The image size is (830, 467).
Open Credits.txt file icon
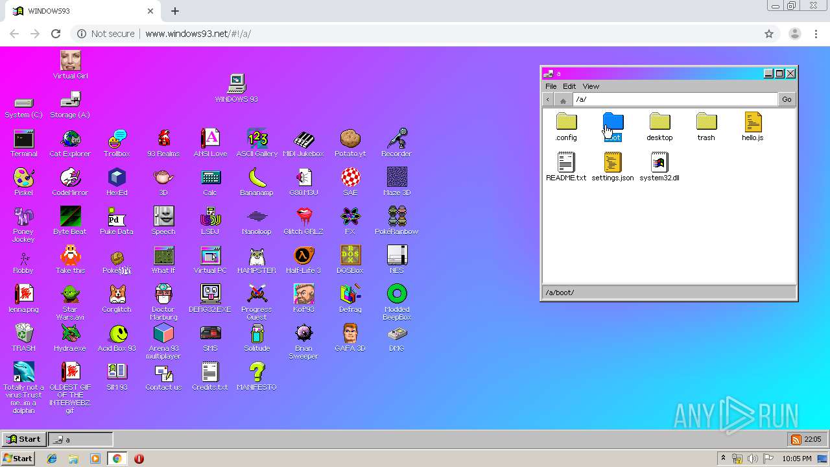[x=210, y=377]
